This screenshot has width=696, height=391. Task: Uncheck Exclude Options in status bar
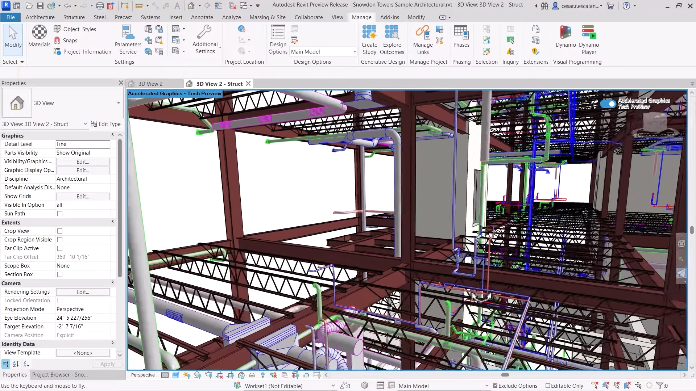pyautogui.click(x=495, y=386)
